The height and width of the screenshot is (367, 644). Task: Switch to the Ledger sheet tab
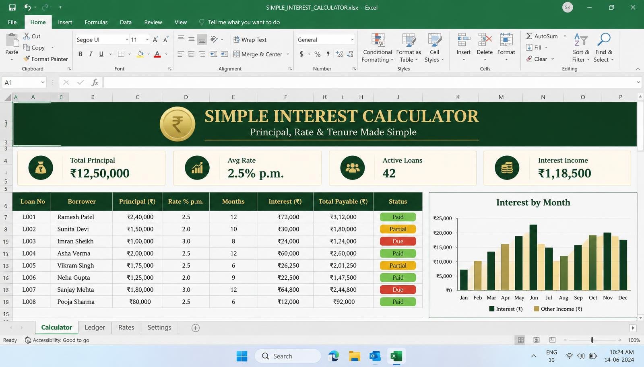click(x=95, y=328)
